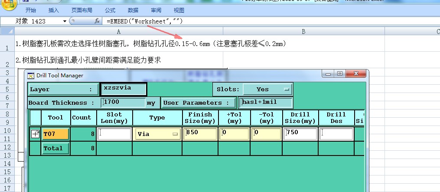Click the Drill Des field for T07
Viewport: 440px width, 192px height.
(336, 134)
